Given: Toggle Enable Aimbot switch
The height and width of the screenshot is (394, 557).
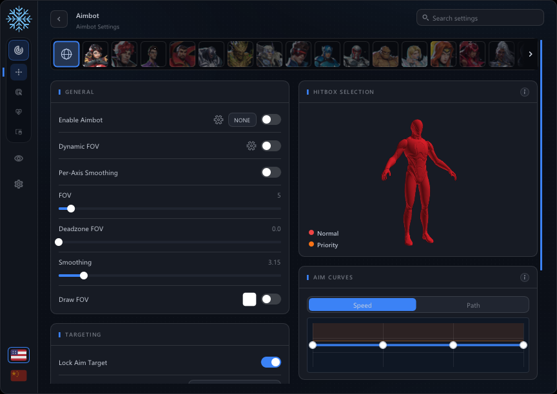Looking at the screenshot, I should coord(271,120).
